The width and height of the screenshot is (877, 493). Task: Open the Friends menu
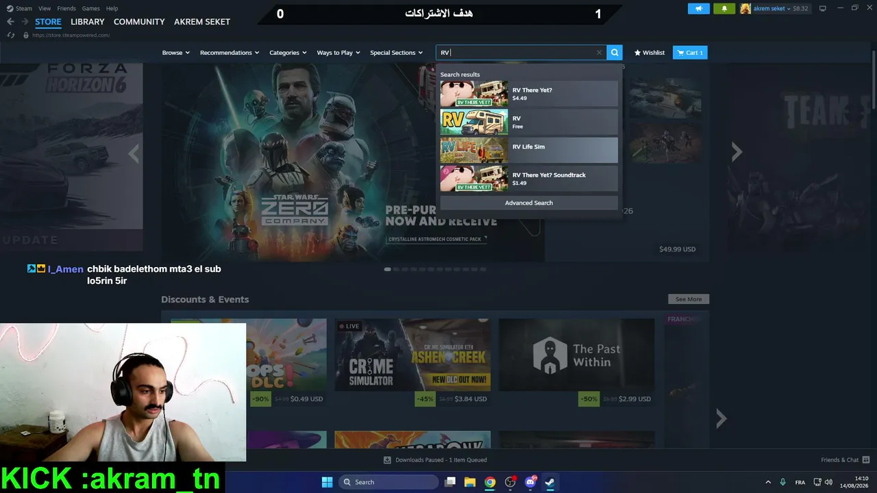66,8
